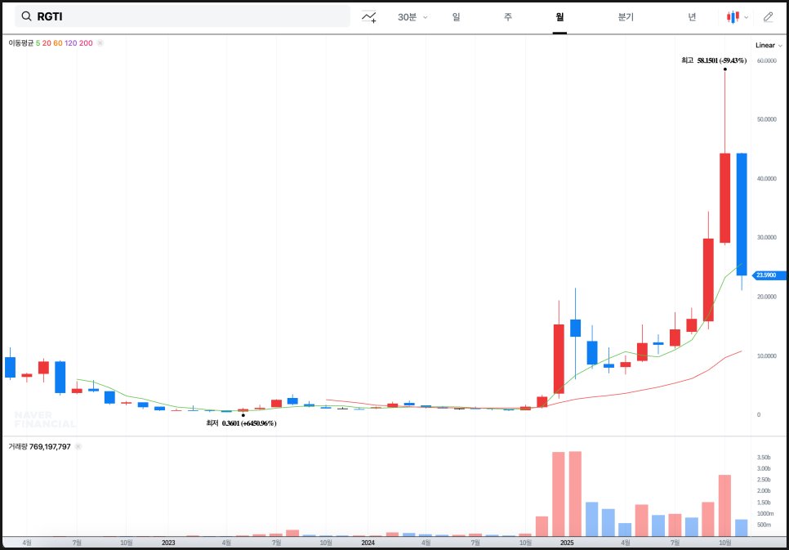Click the search magnifier icon

(x=27, y=16)
